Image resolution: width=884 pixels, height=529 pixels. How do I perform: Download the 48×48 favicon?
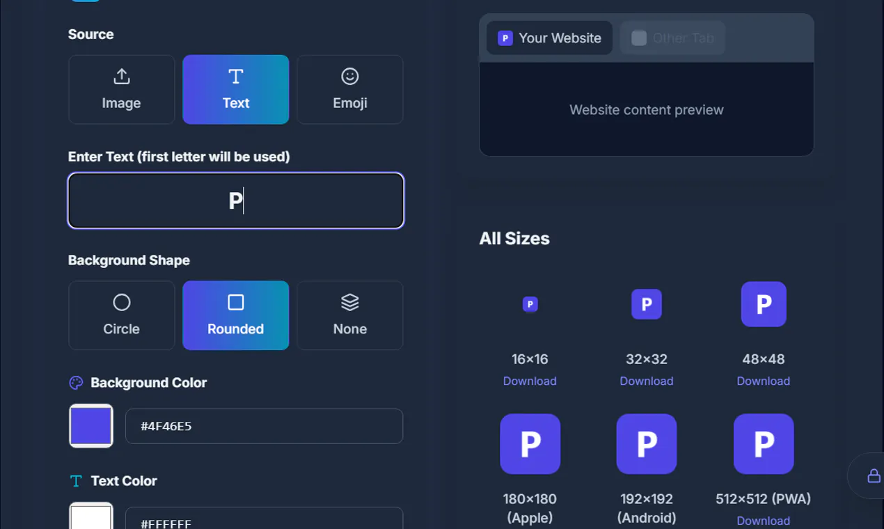764,381
